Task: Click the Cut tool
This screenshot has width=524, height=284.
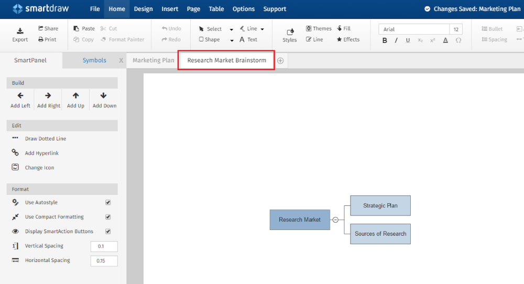Action: click(x=109, y=28)
